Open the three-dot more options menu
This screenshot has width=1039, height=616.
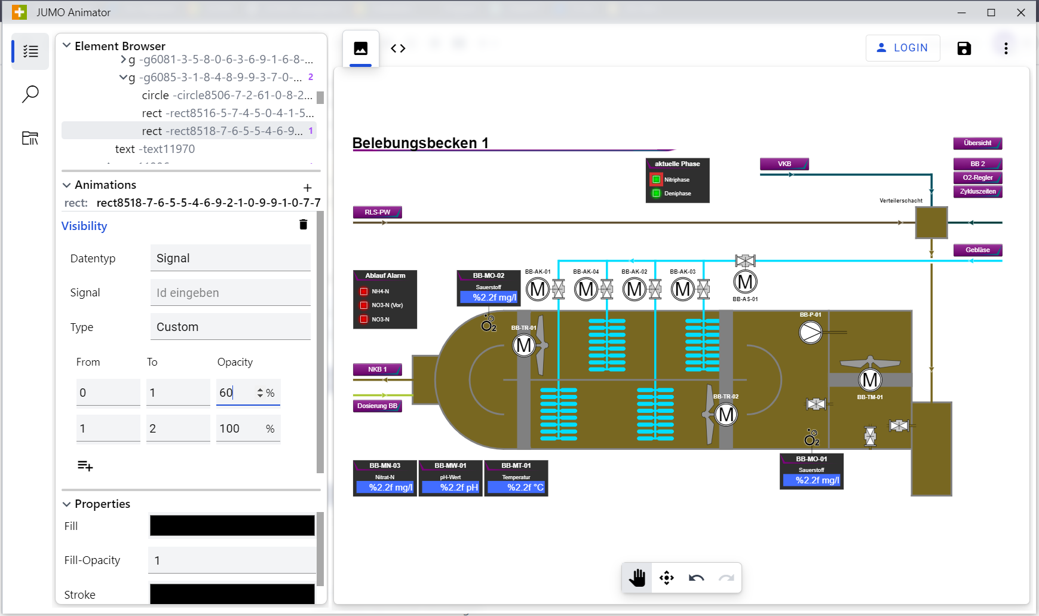pos(1006,48)
